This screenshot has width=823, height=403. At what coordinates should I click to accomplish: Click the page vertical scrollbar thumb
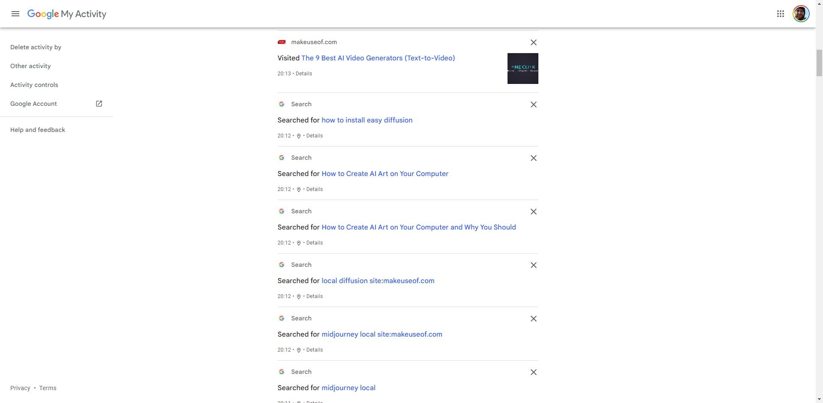point(819,63)
